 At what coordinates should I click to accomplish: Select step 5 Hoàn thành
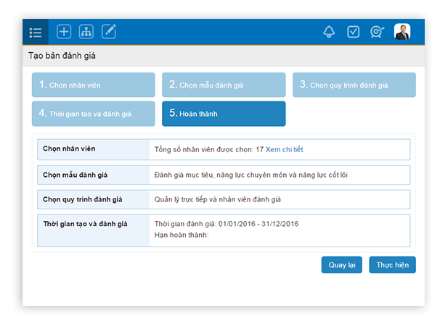click(224, 114)
